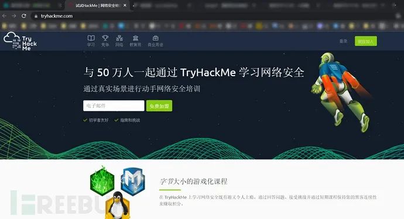The width and height of the screenshot is (404, 219).
Task: Click the padlock icon in address bar
Action: (36, 16)
